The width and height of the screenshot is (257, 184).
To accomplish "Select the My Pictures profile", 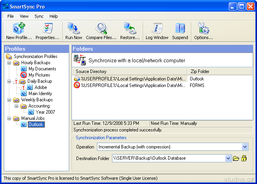I will point(39,75).
